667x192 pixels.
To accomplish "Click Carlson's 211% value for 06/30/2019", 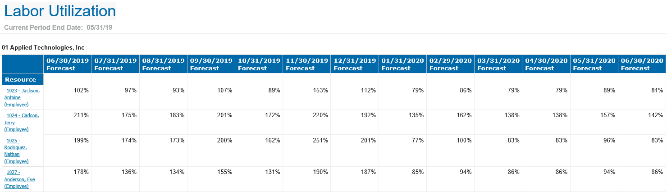I will click(81, 115).
